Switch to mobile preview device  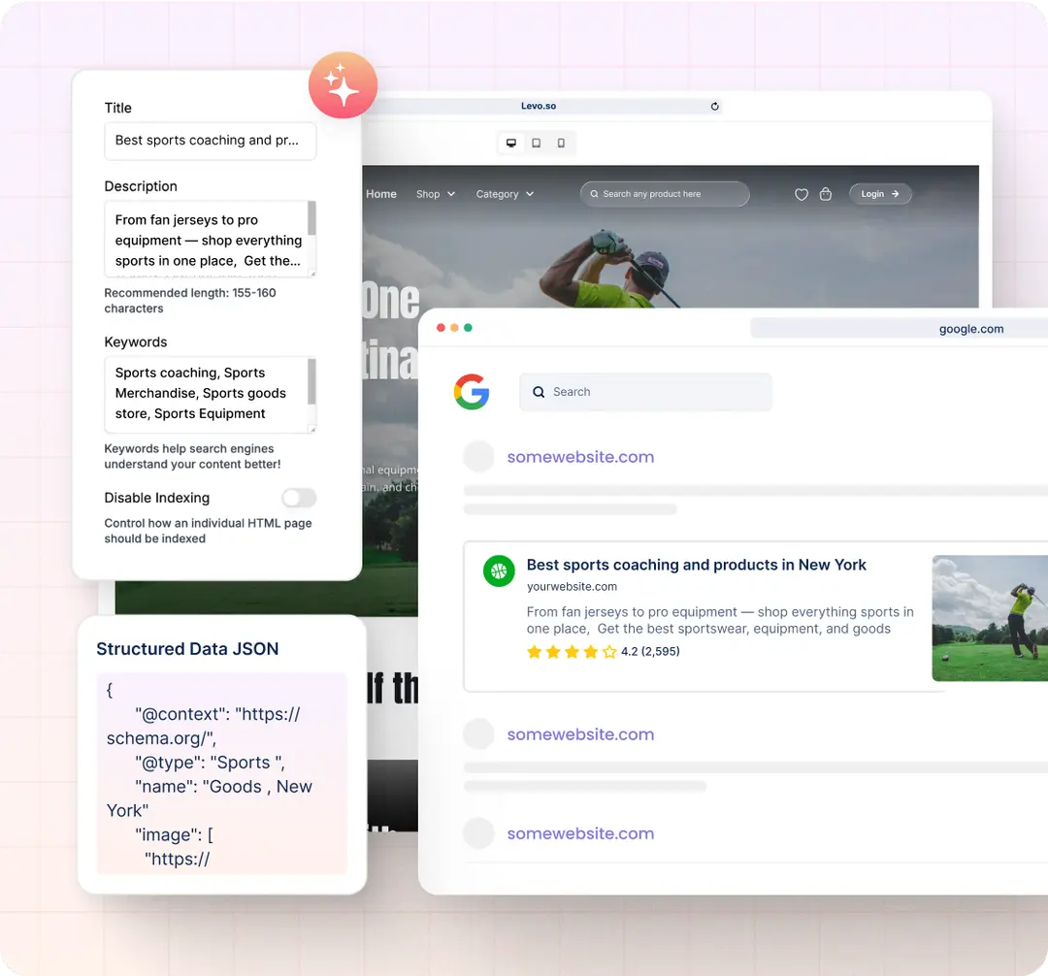click(x=561, y=143)
